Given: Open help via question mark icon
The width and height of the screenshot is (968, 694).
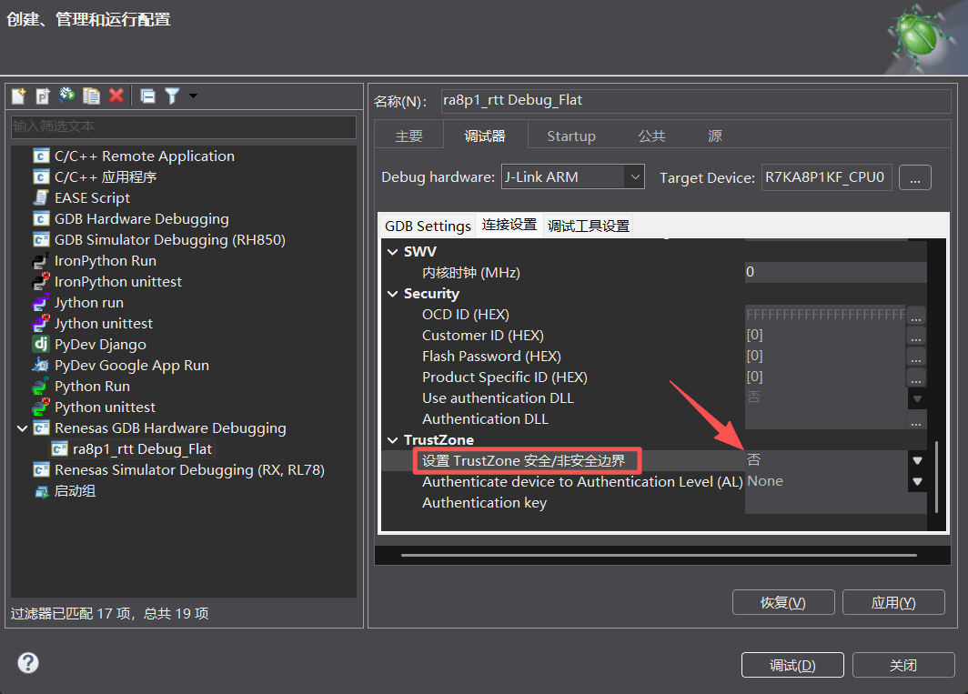Looking at the screenshot, I should (x=28, y=663).
